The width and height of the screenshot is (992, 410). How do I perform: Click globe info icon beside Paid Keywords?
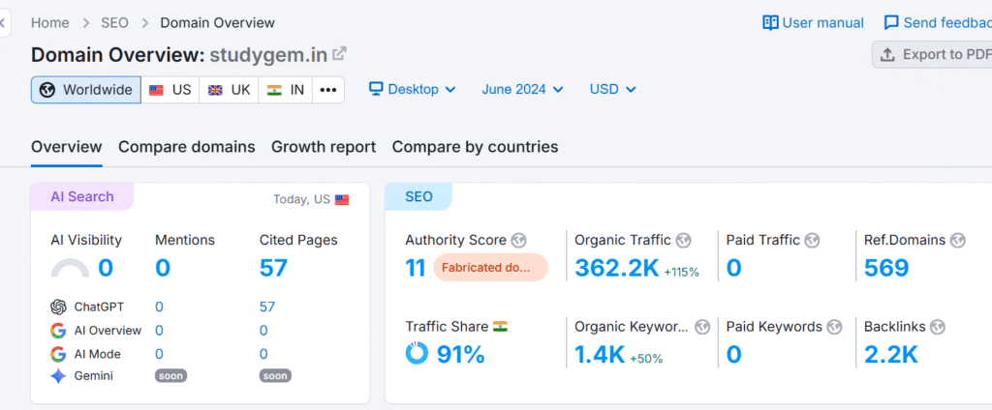click(x=834, y=327)
